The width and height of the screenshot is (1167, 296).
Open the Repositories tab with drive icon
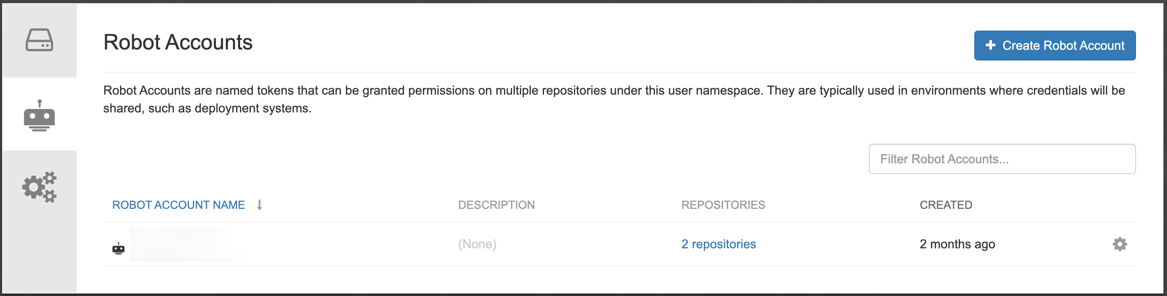tap(40, 40)
